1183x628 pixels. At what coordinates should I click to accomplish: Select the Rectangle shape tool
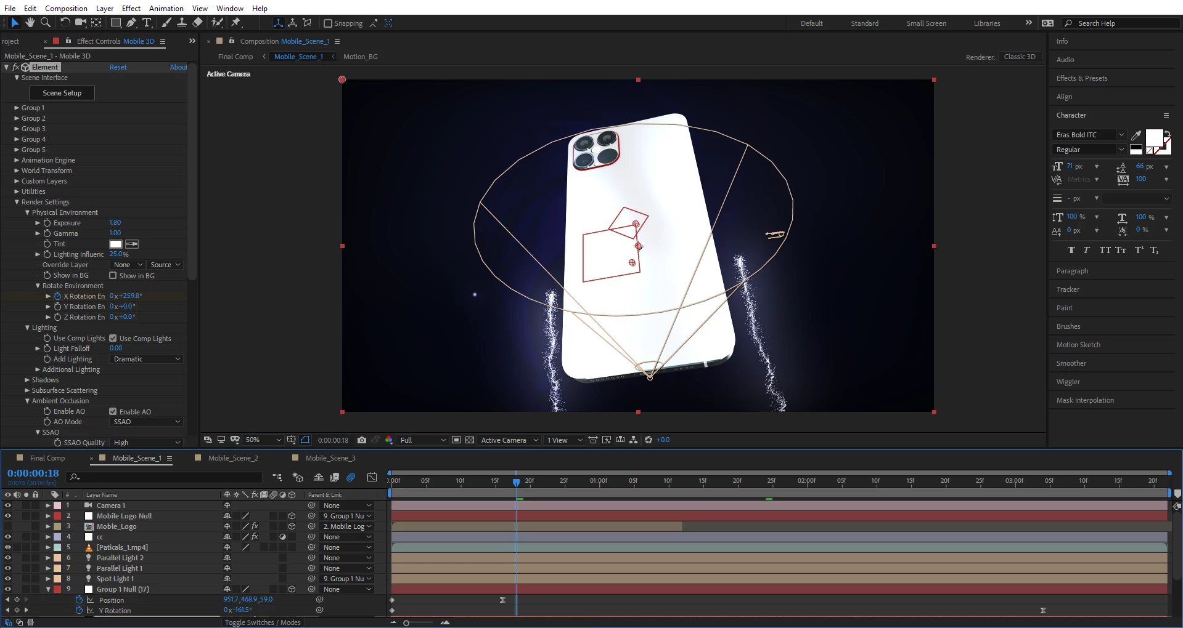tap(115, 23)
